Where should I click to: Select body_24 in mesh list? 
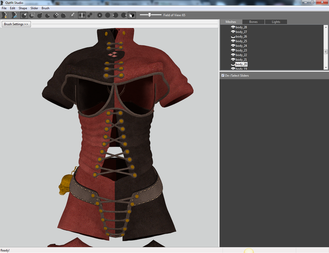pyautogui.click(x=241, y=46)
